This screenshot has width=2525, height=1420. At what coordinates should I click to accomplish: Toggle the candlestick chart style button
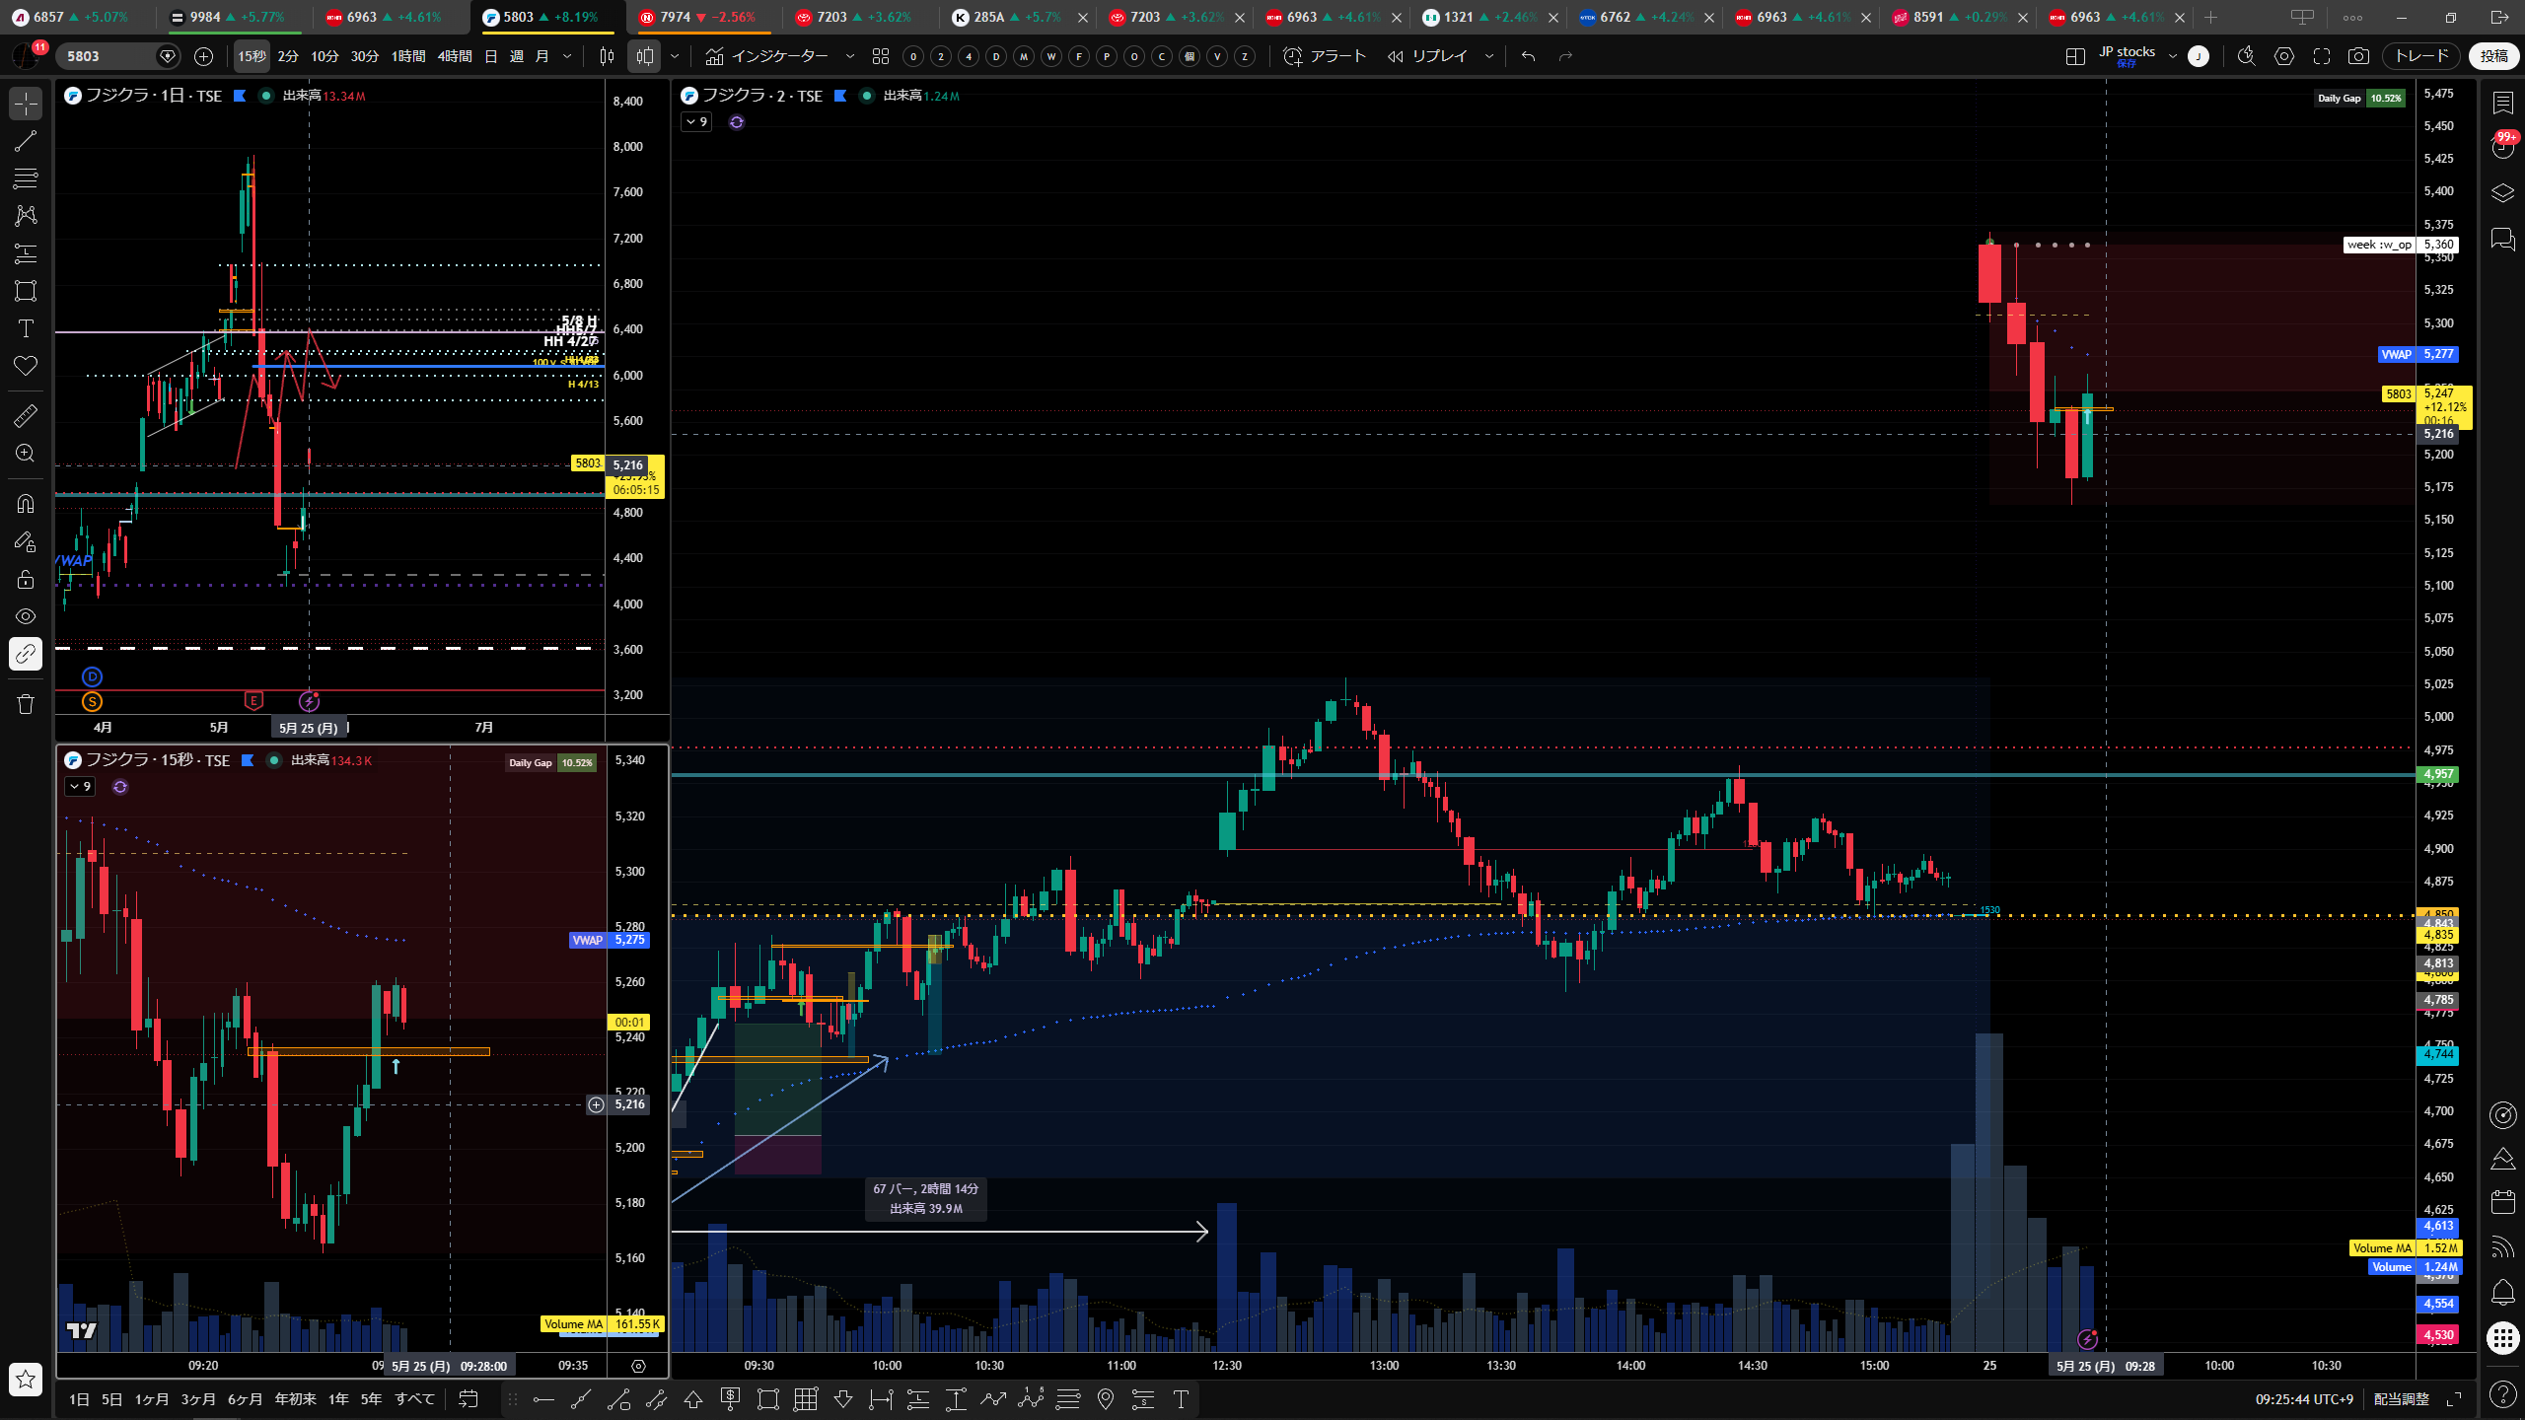[x=608, y=56]
